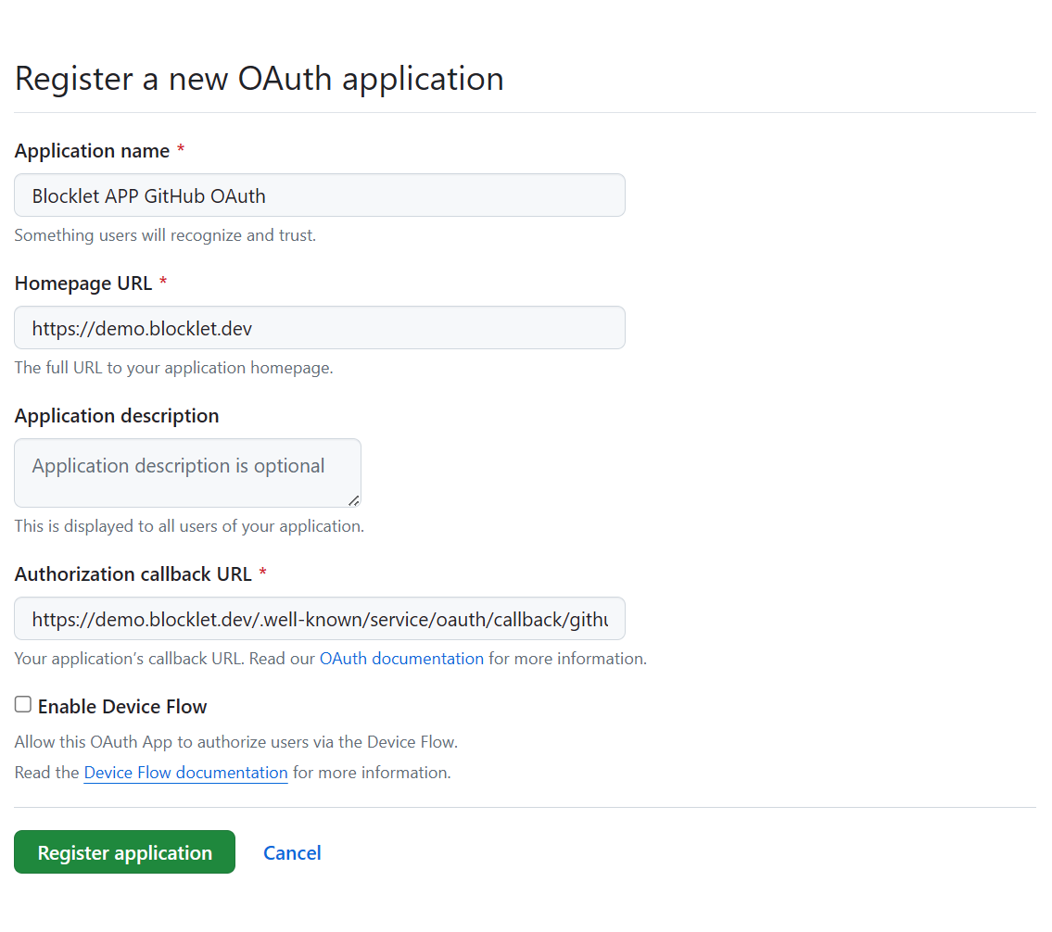Image resolution: width=1052 pixels, height=932 pixels.
Task: Click inside the Application description textarea
Action: coord(185,472)
